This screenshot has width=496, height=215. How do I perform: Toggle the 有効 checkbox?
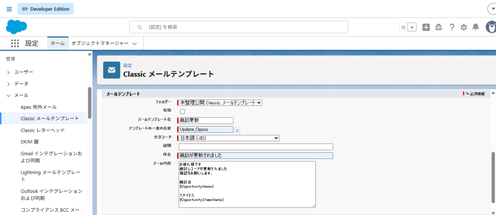pos(183,112)
